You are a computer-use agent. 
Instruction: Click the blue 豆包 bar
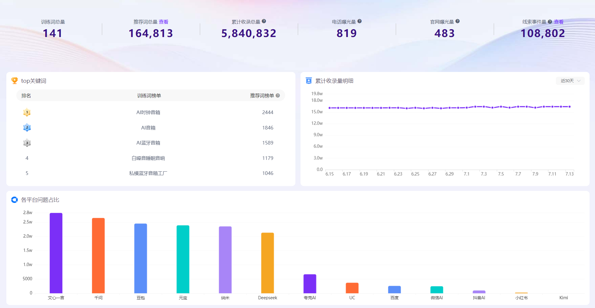point(141,258)
